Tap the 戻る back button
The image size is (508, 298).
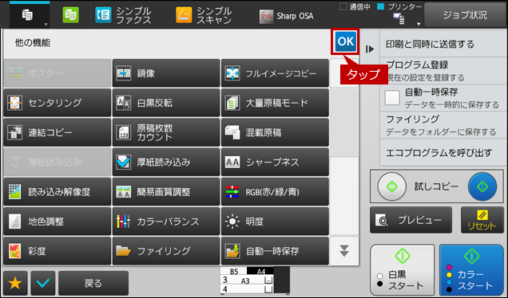[93, 283]
